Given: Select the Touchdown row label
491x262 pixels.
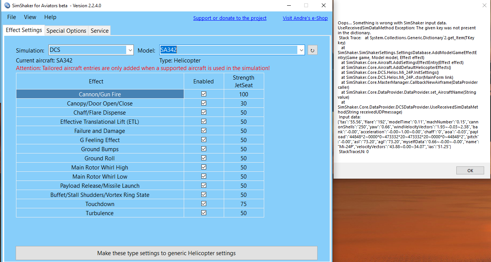Looking at the screenshot, I should pos(100,204).
